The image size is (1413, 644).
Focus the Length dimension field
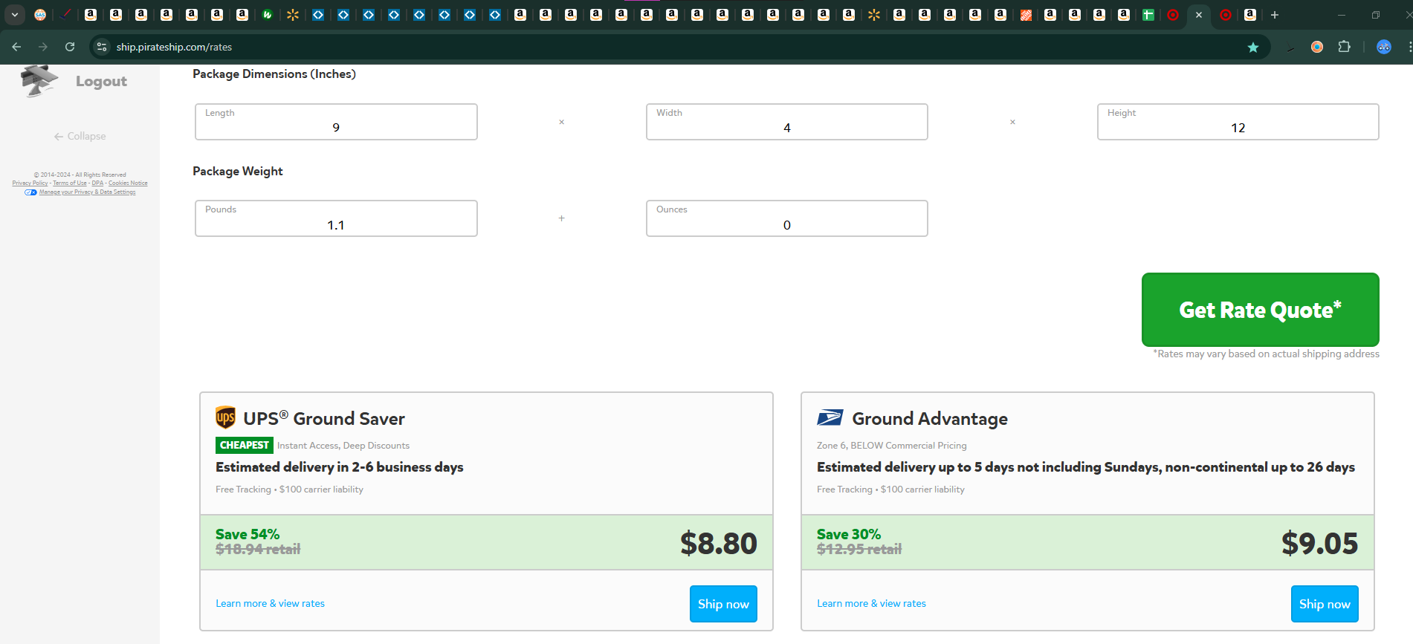pos(336,122)
